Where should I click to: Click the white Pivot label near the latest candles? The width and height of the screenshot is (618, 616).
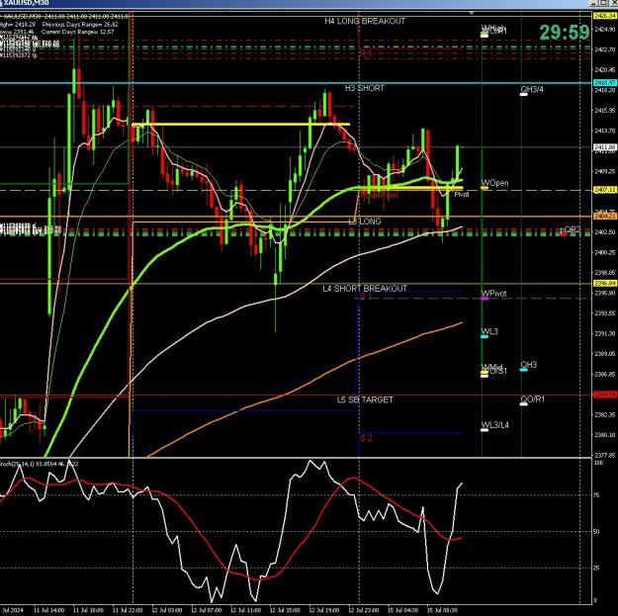click(x=462, y=195)
